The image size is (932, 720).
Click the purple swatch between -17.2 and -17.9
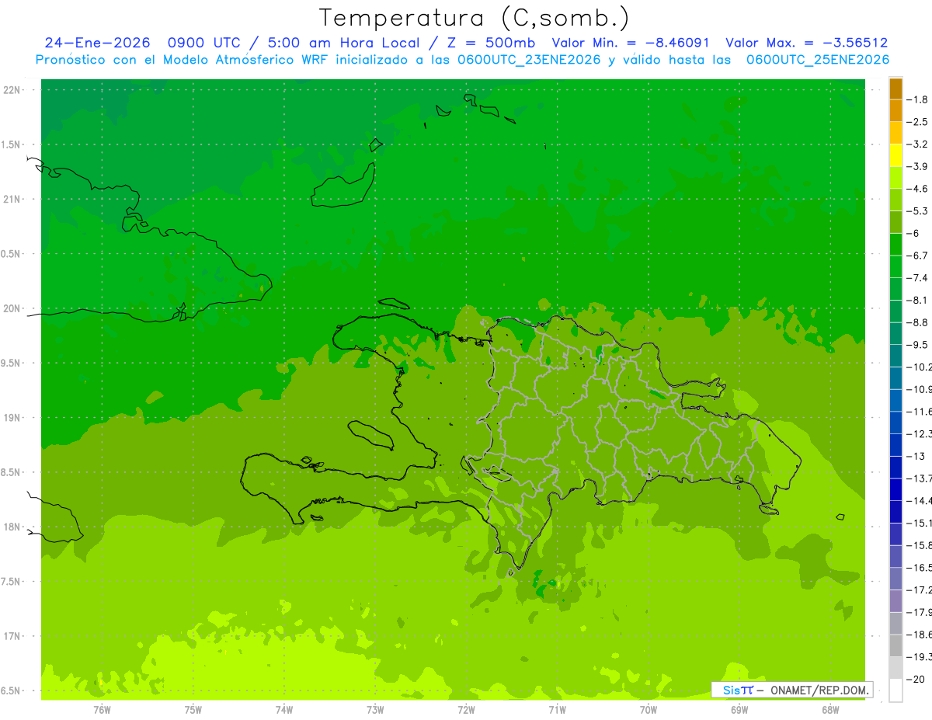coord(895,600)
